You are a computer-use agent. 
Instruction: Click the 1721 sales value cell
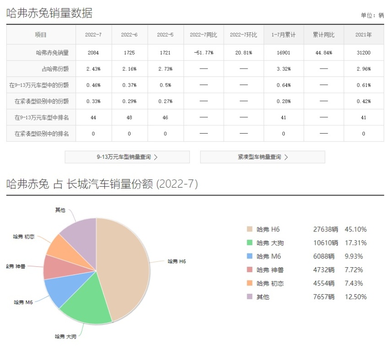(166, 53)
